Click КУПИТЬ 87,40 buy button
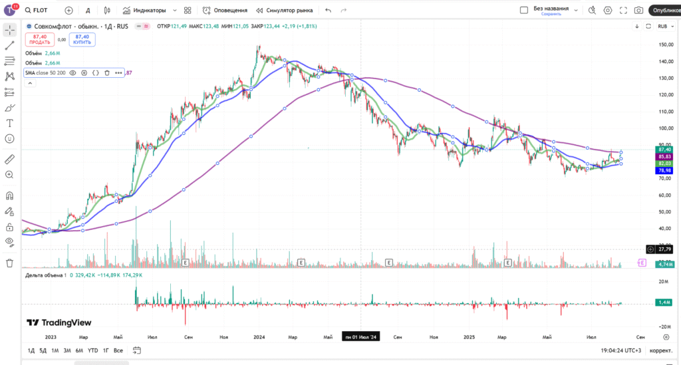The height and width of the screenshot is (365, 681). click(82, 39)
